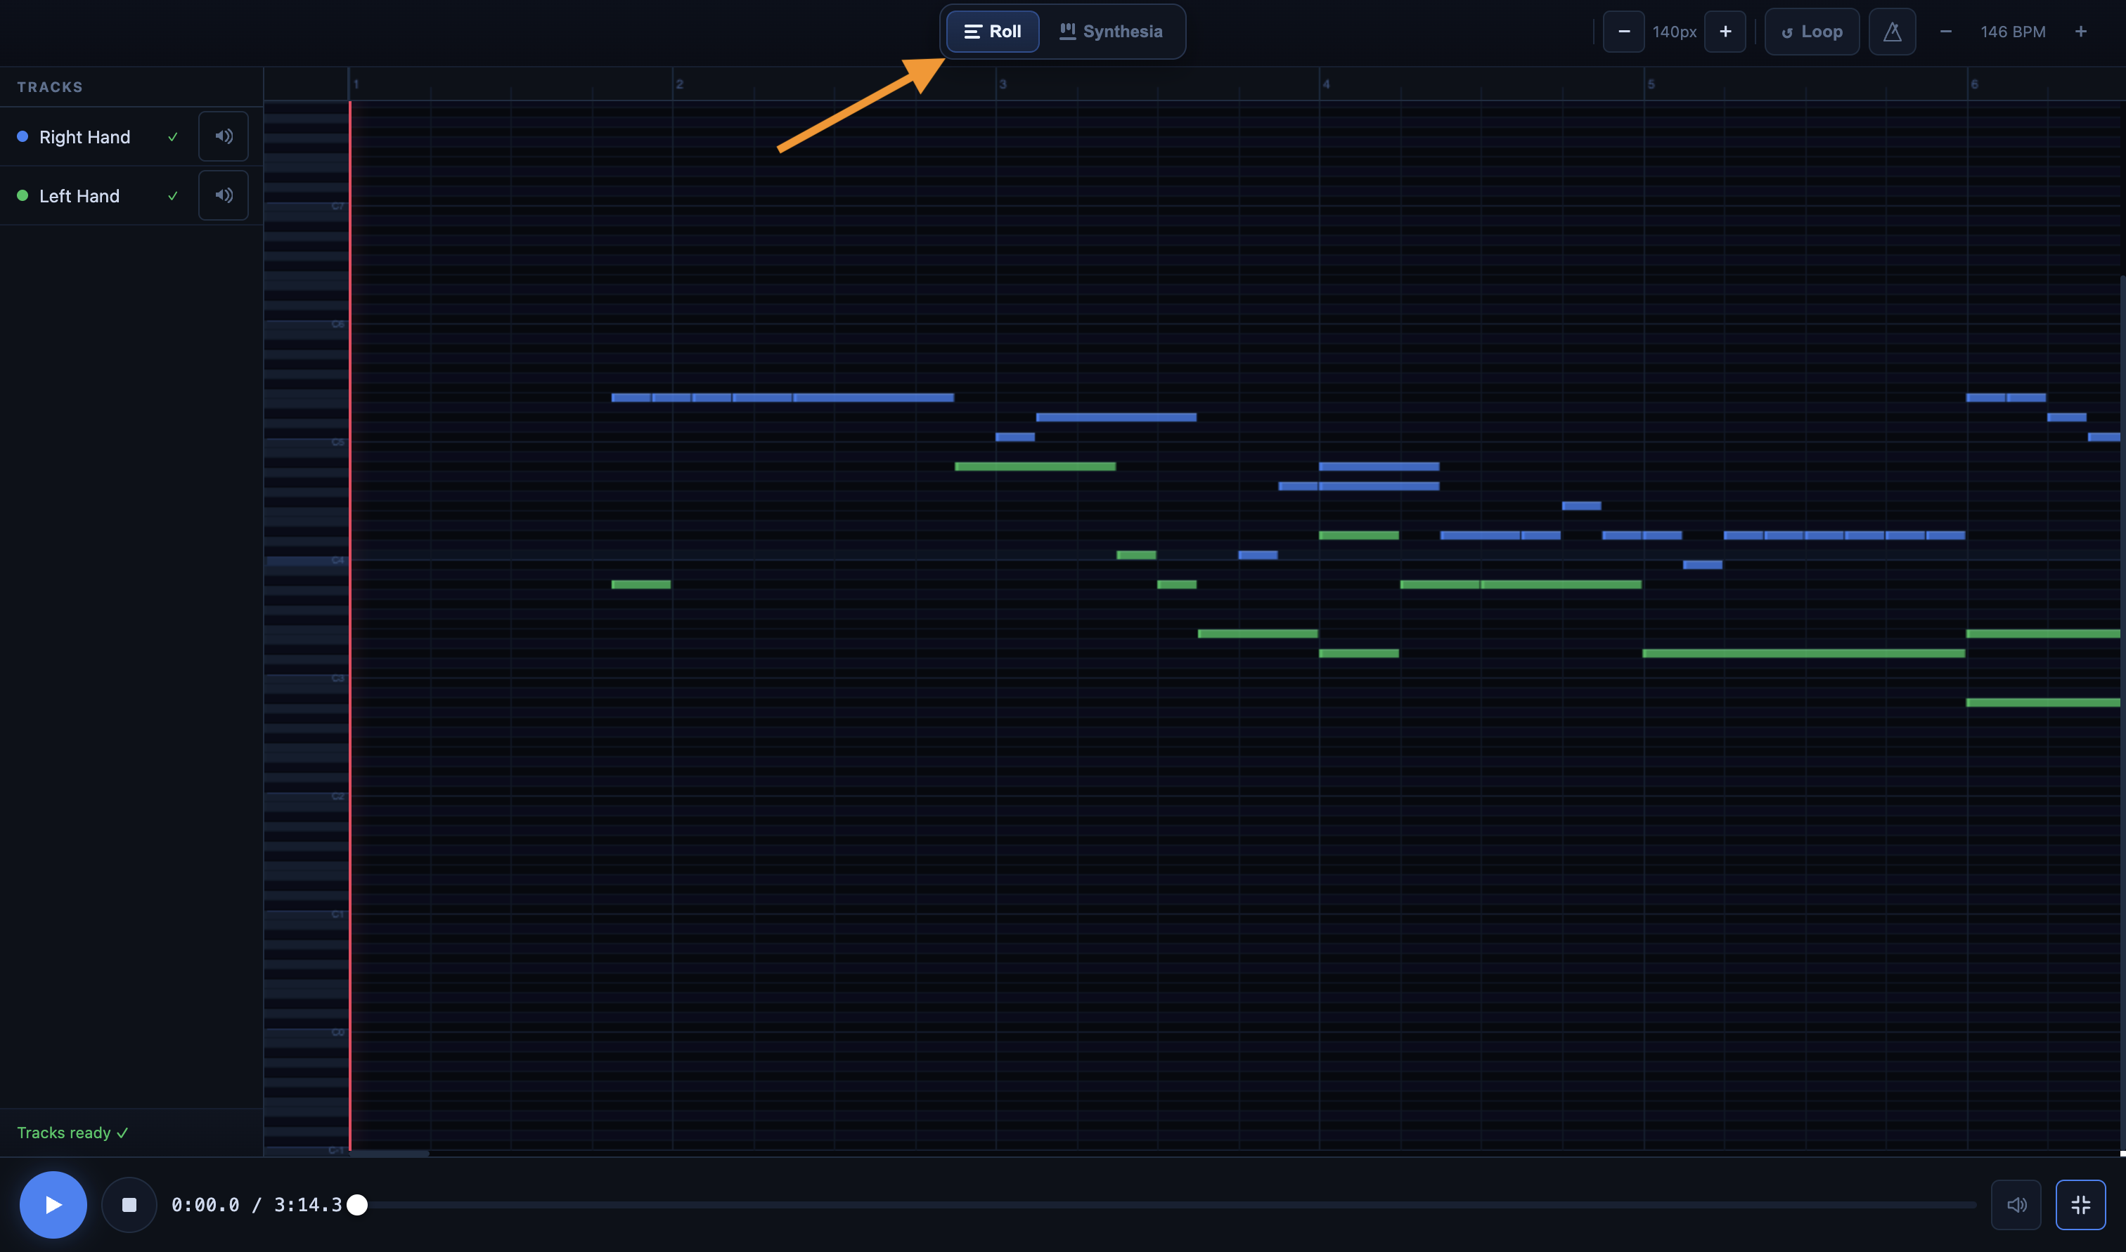Click the master volume speaker icon
Viewport: 2126px width, 1252px height.
[x=2016, y=1205]
